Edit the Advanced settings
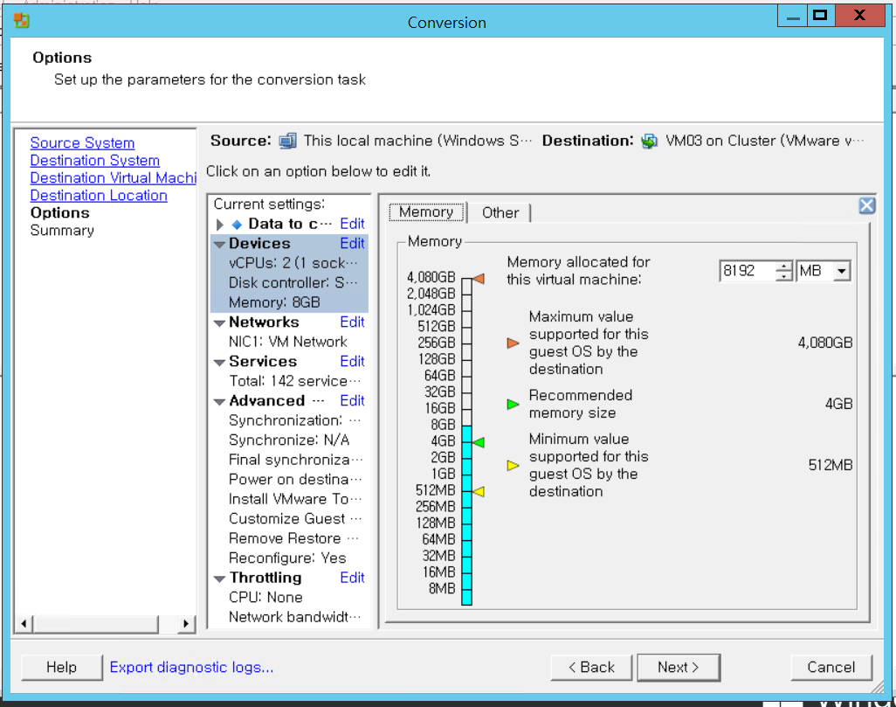The height and width of the screenshot is (707, 896). tap(352, 401)
